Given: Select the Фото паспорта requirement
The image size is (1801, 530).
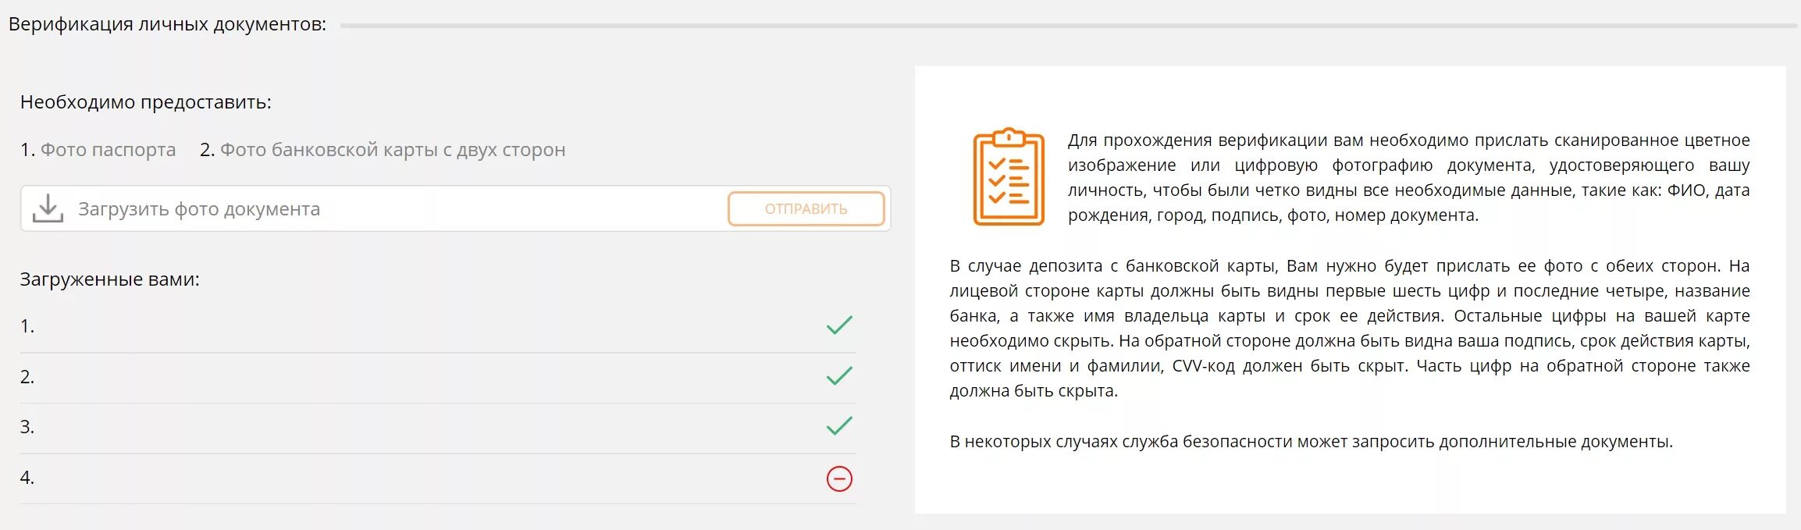Looking at the screenshot, I should click(x=108, y=150).
